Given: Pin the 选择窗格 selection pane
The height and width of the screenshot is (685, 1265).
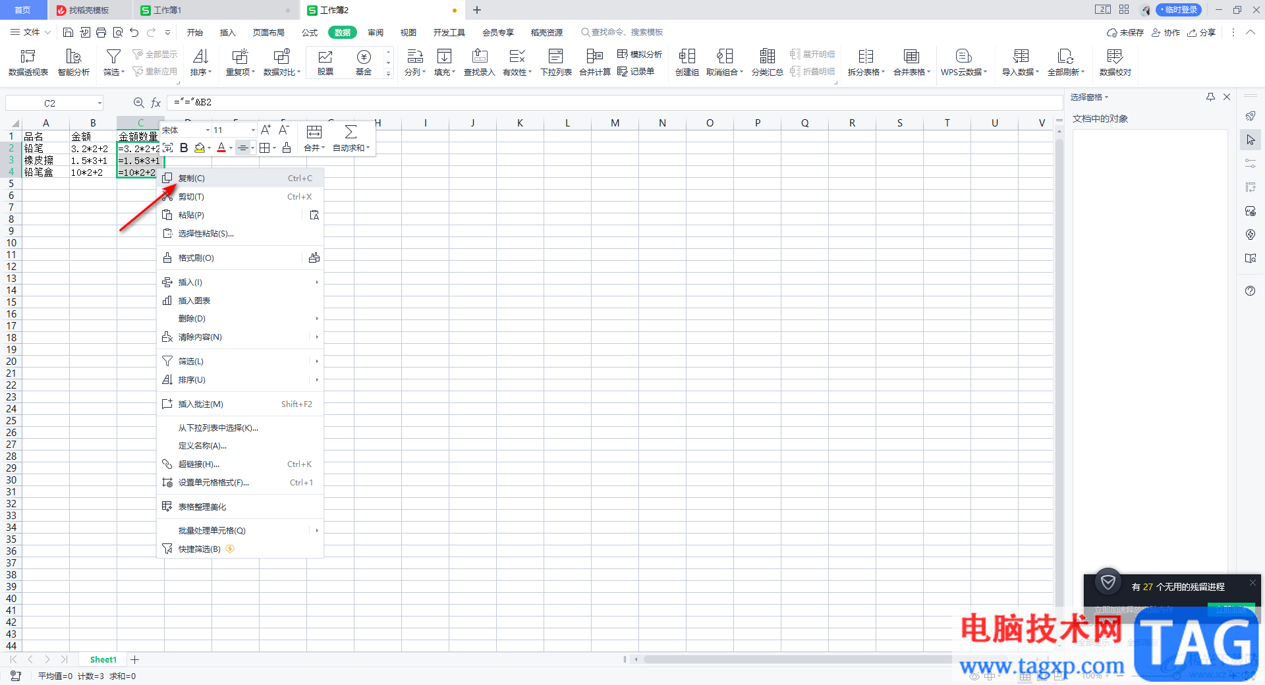Looking at the screenshot, I should 1210,97.
